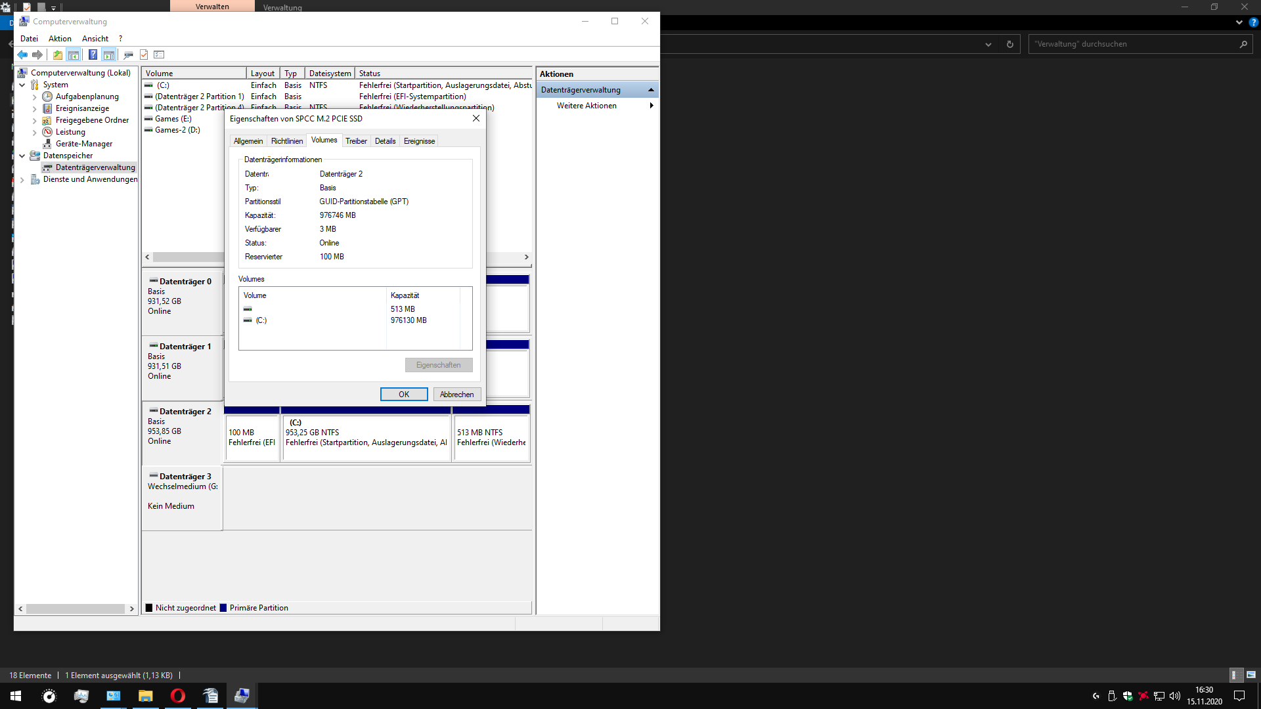The image size is (1261, 709).
Task: Switch to the Treiber tab
Action: point(356,141)
